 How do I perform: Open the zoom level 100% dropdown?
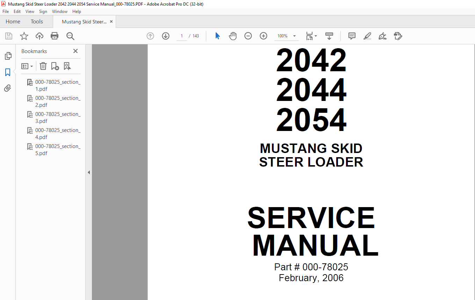[287, 36]
